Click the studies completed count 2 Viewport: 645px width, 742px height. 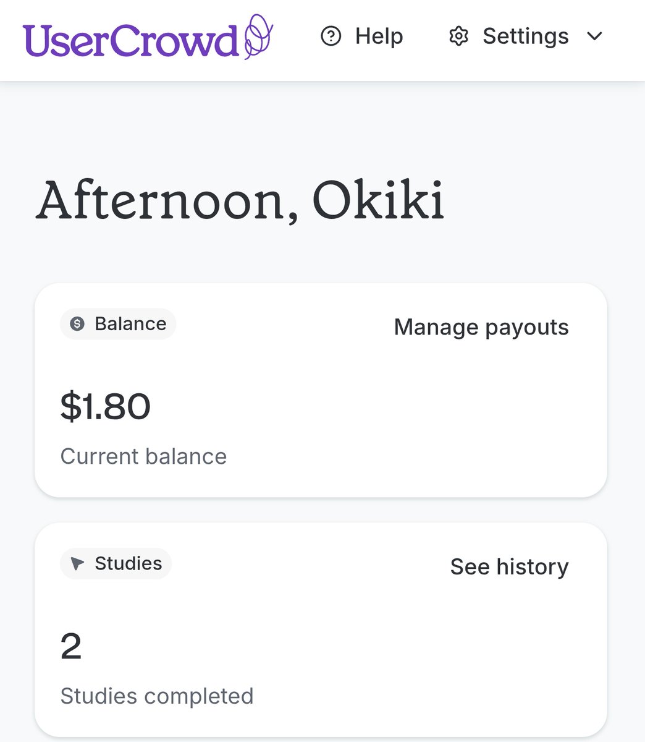click(71, 646)
